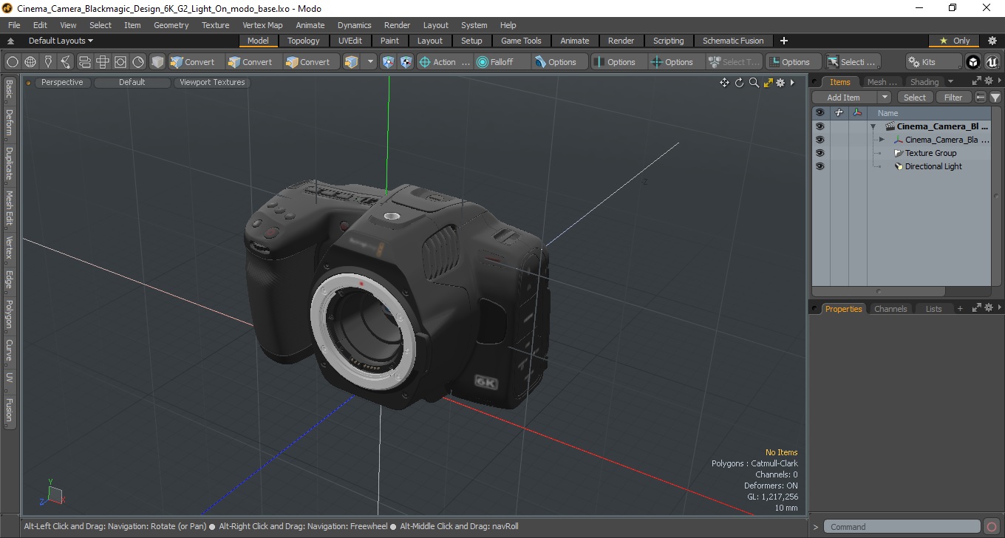Switch to the Channels tab
This screenshot has width=1005, height=538.
click(x=890, y=309)
